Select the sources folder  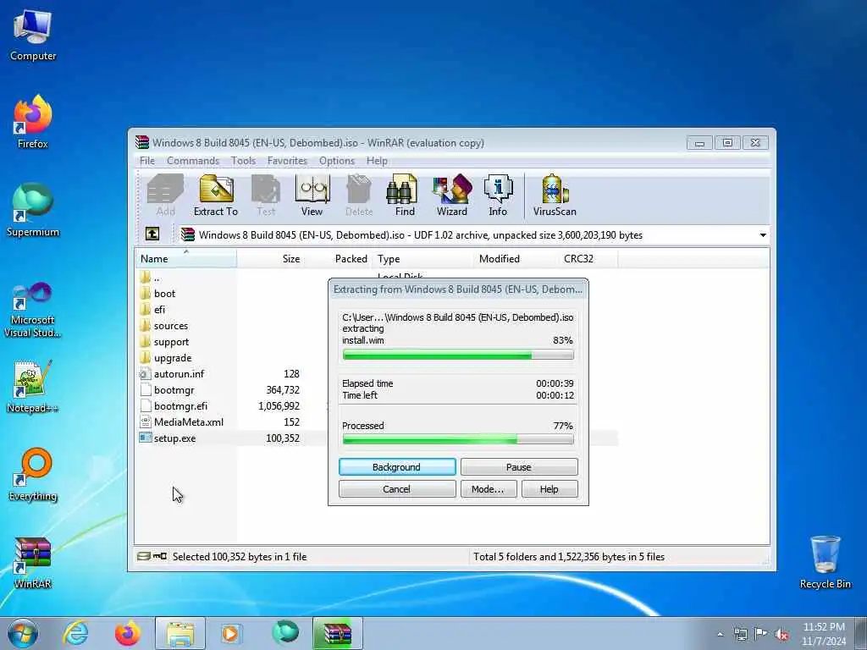[x=170, y=326]
